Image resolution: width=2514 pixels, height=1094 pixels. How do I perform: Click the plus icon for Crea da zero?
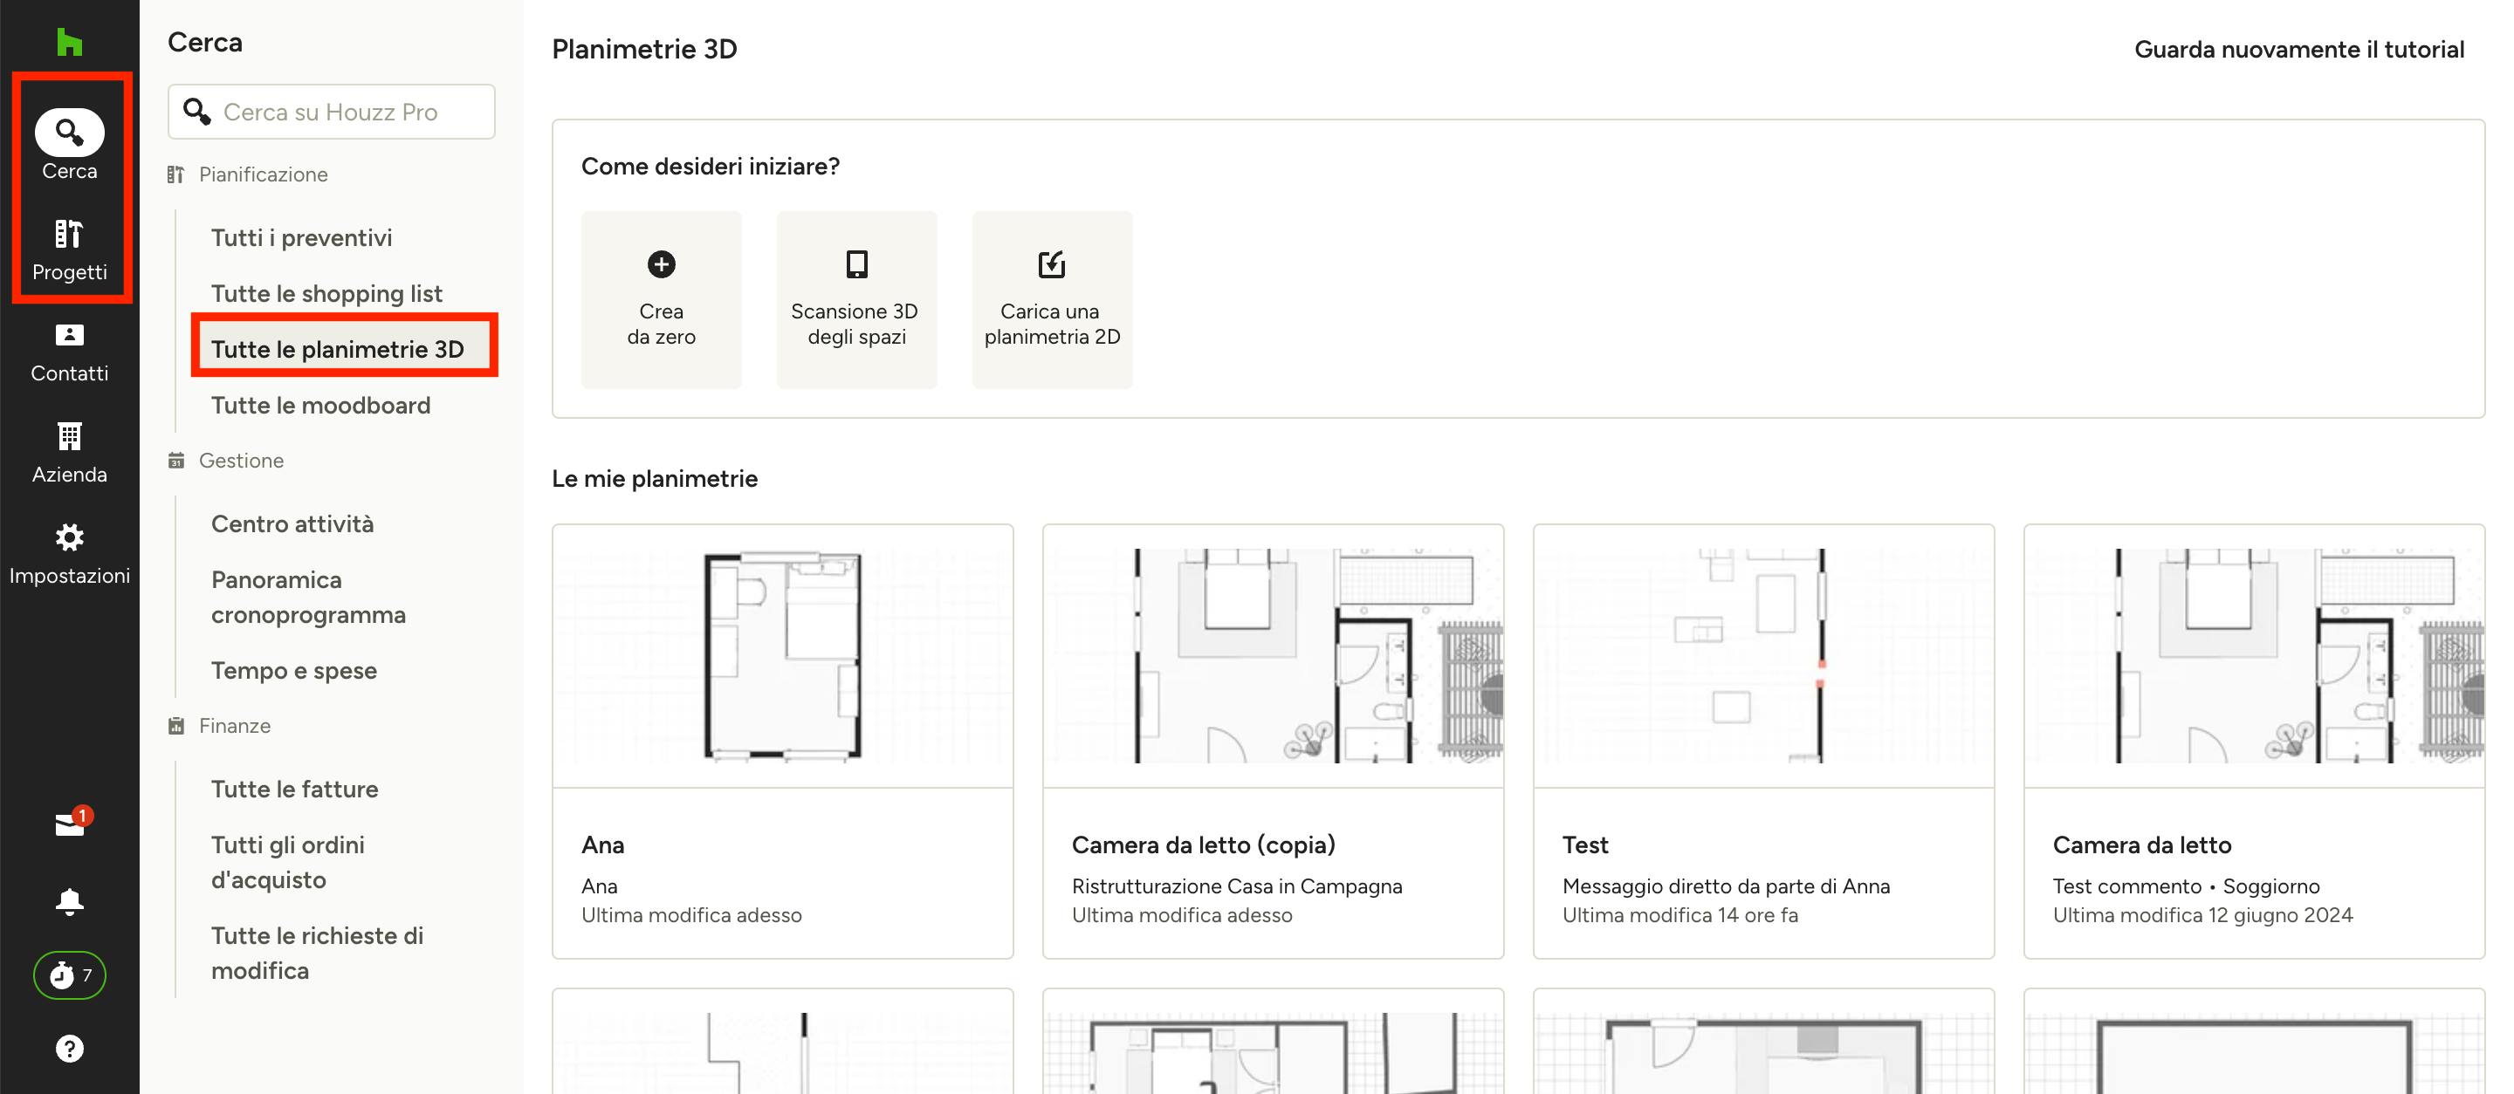662,264
